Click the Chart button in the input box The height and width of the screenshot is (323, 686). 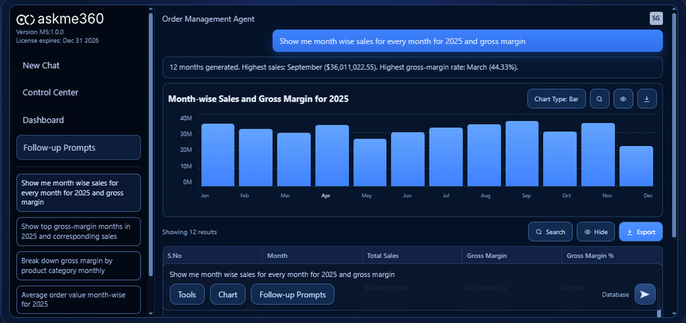click(x=228, y=294)
